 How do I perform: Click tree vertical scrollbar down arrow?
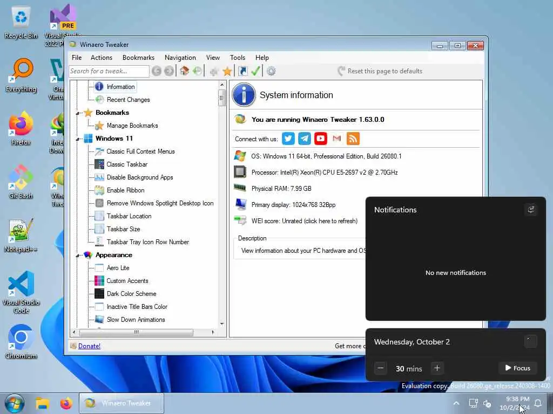coord(222,324)
